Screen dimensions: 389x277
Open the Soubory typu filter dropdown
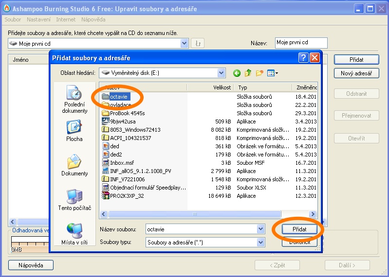click(260, 242)
